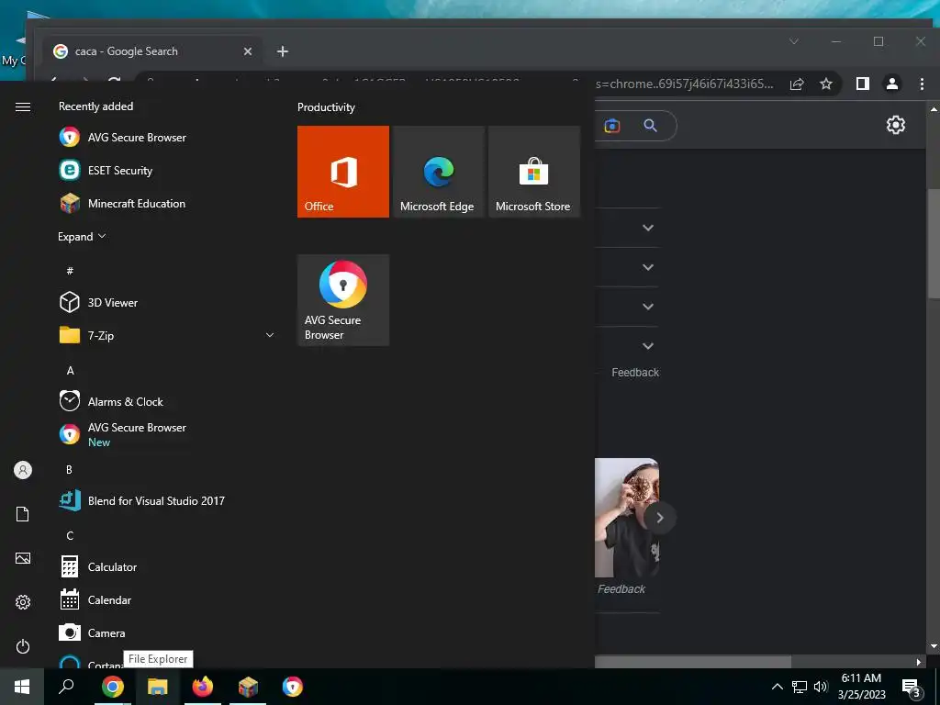Expand third chevron row in Chrome page
This screenshot has height=705, width=940.
(x=648, y=307)
